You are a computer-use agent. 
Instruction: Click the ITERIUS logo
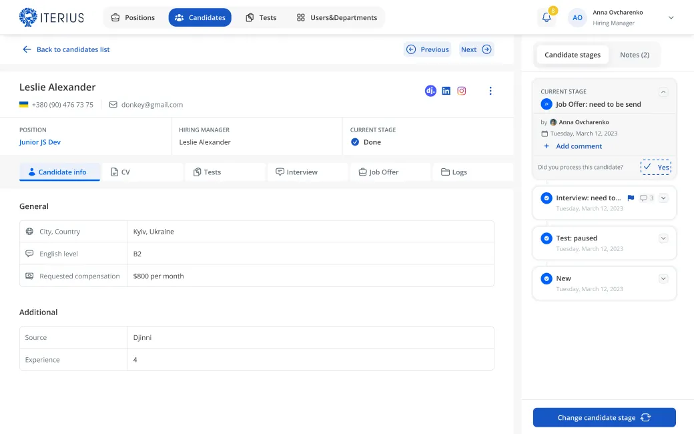[52, 17]
